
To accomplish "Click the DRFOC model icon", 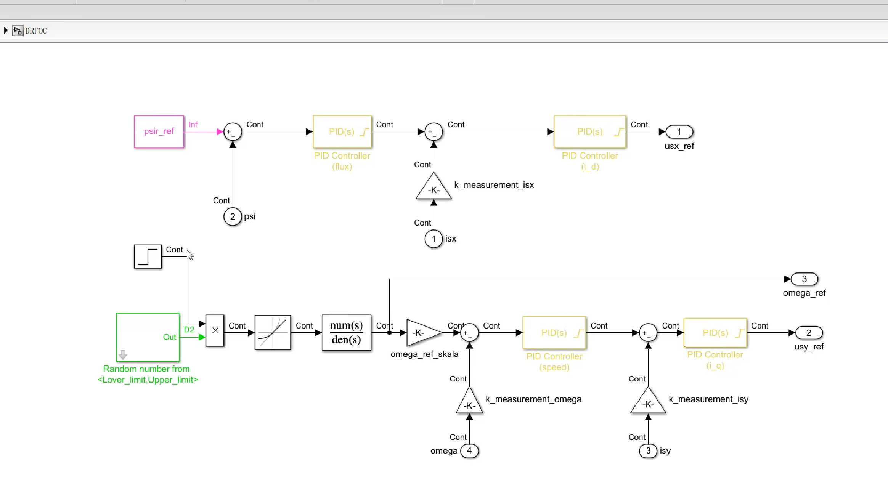I will [18, 30].
